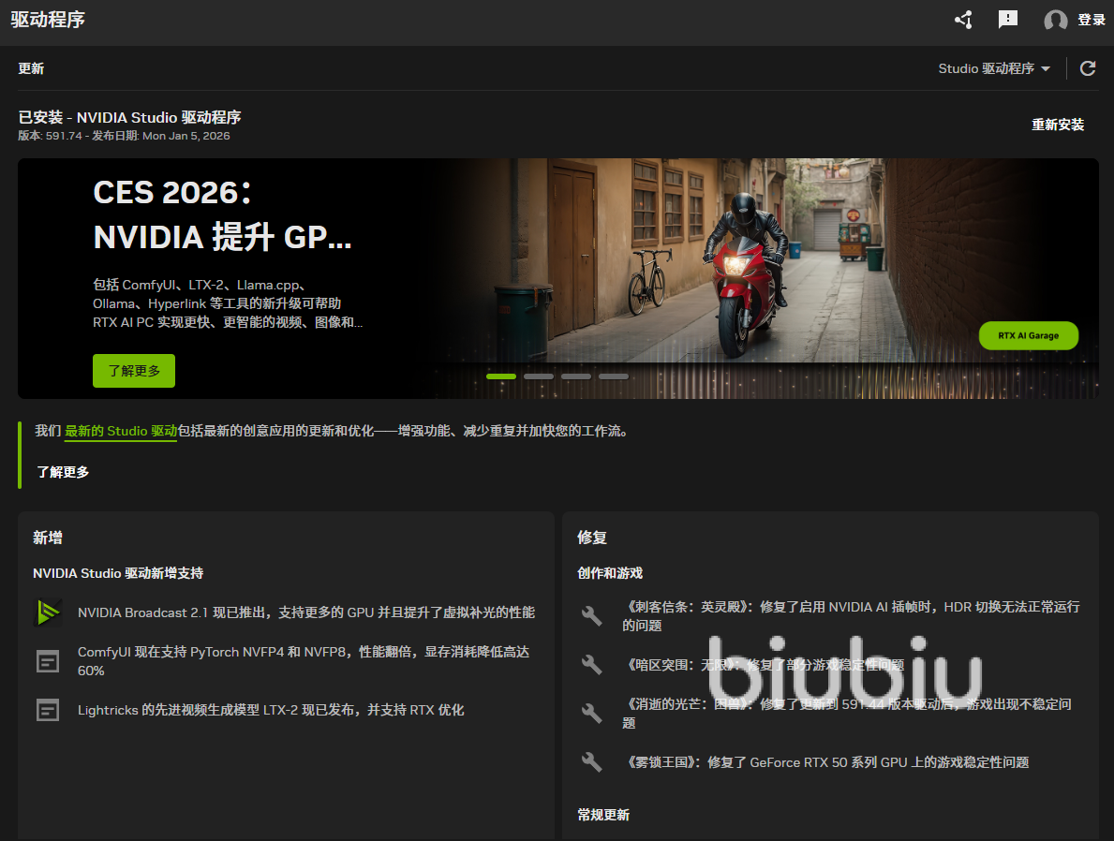Click the NVIDIA Broadcast icon
The image size is (1114, 841).
[48, 612]
